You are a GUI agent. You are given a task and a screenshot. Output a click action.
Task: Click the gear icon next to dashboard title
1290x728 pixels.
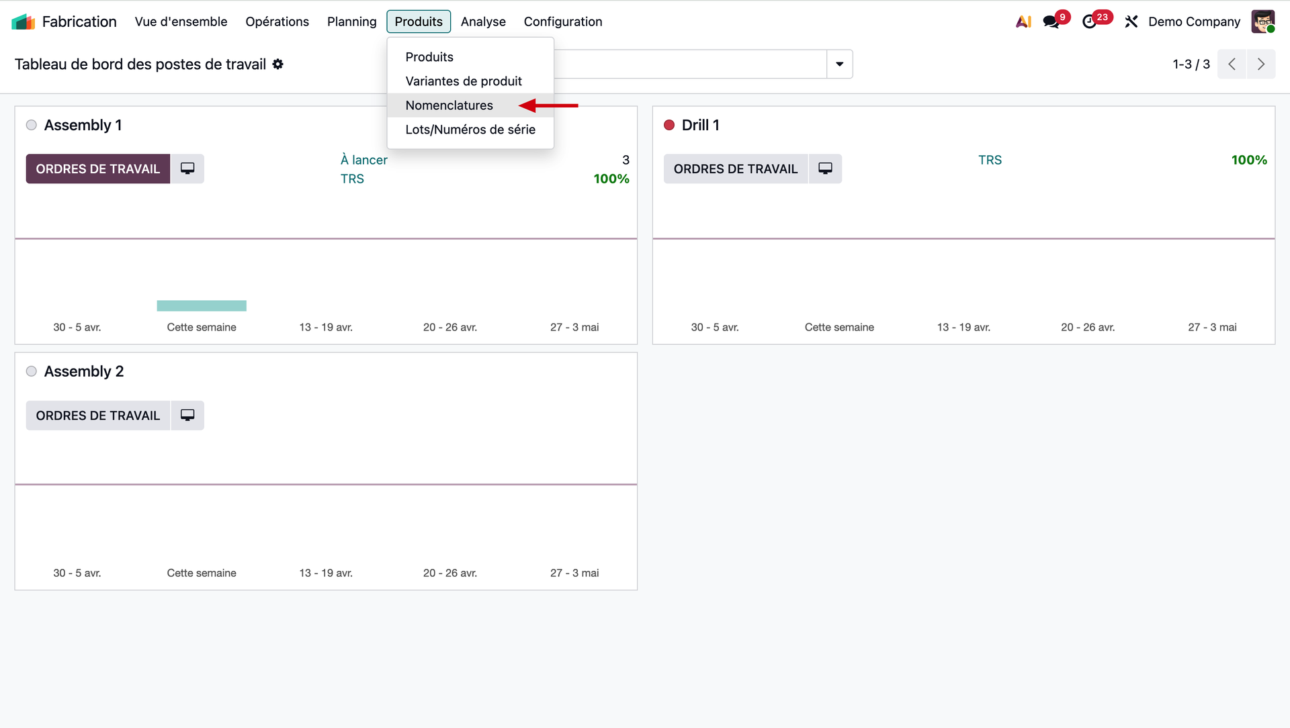pyautogui.click(x=278, y=64)
